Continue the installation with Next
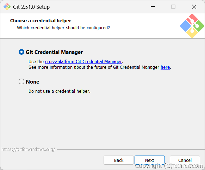205x170 pixels. (150, 160)
